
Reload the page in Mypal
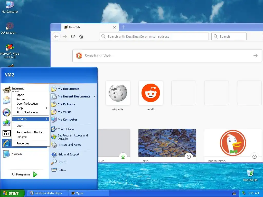click(x=73, y=36)
